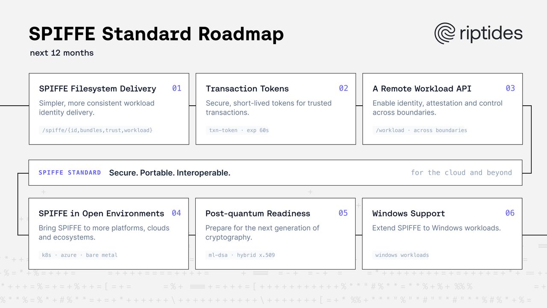Click the riptides wordmark text
547x308 pixels.
[491, 33]
